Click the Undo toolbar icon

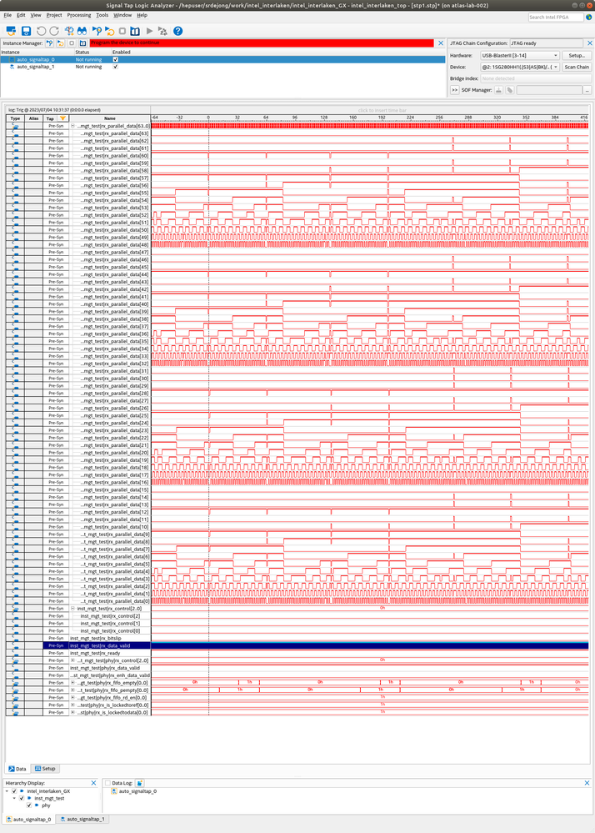(x=42, y=31)
